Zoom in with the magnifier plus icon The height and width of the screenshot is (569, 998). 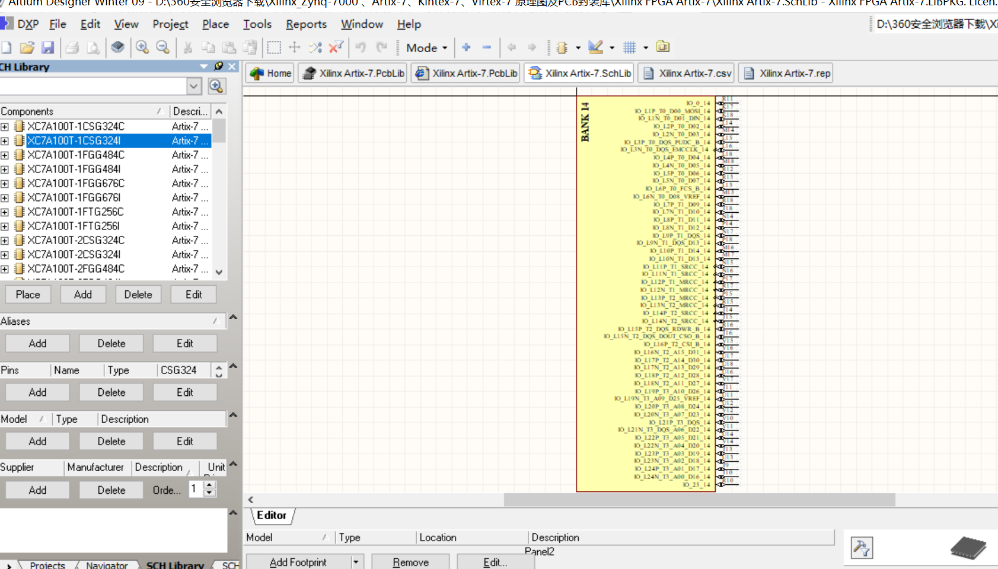pos(142,47)
